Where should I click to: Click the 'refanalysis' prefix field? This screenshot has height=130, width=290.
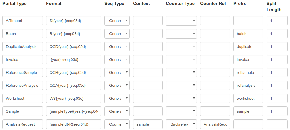[248, 86]
